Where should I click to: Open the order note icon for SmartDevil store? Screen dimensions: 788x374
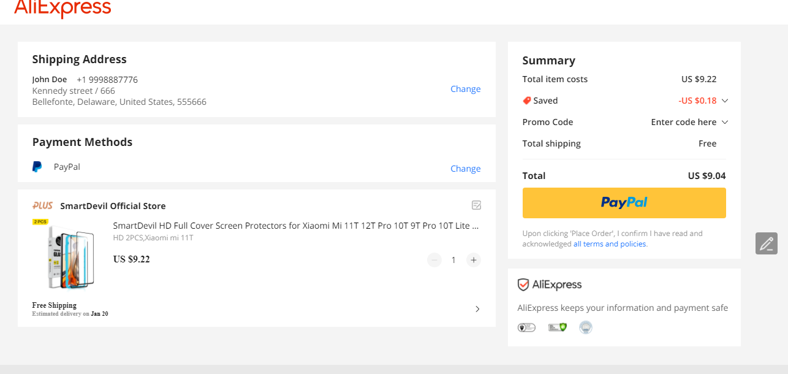pyautogui.click(x=476, y=205)
